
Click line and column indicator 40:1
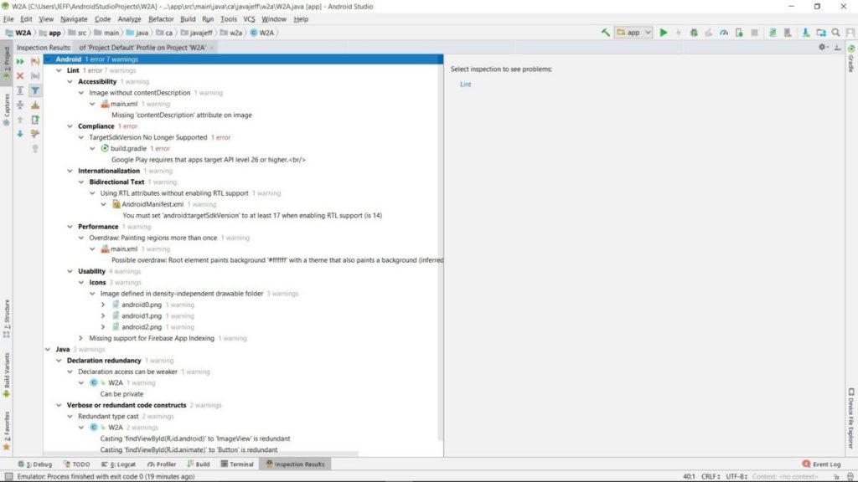[689, 476]
